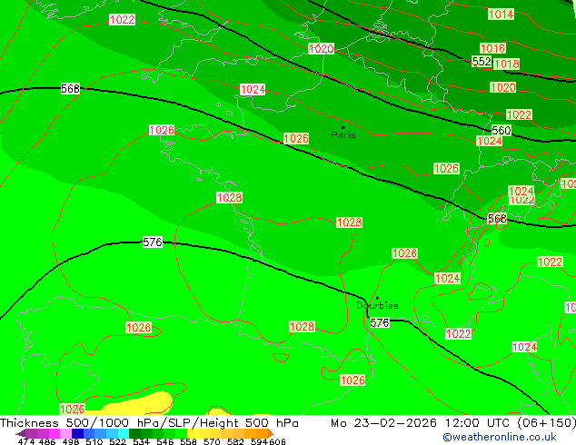The width and height of the screenshot is (576, 445).
Task: Click legend value 534
Action: [141, 441]
